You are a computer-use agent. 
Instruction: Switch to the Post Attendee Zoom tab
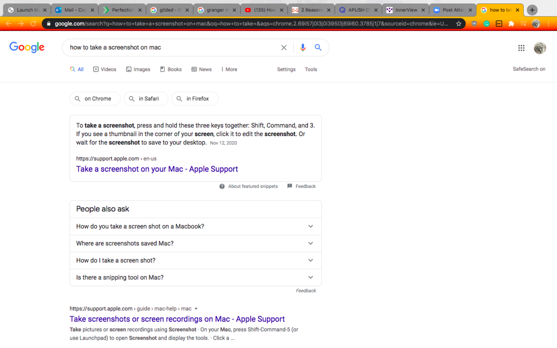pyautogui.click(x=453, y=10)
